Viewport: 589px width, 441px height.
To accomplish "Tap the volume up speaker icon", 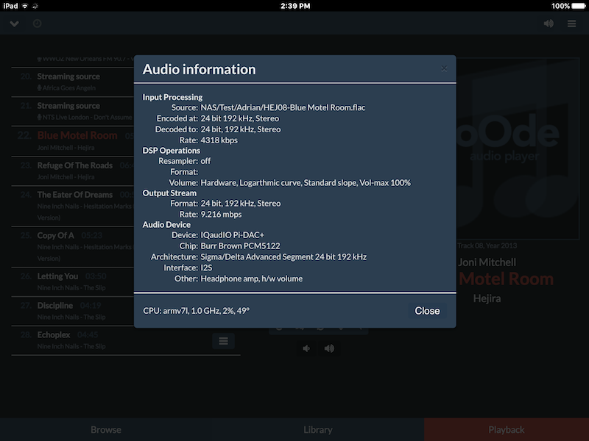I will pos(329,348).
